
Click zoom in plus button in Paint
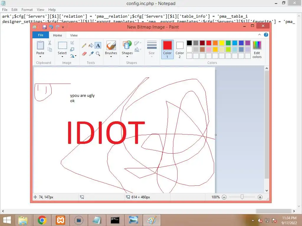click(x=260, y=197)
